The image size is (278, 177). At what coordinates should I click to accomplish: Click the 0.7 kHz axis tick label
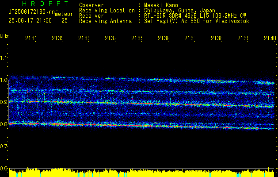[4, 146]
